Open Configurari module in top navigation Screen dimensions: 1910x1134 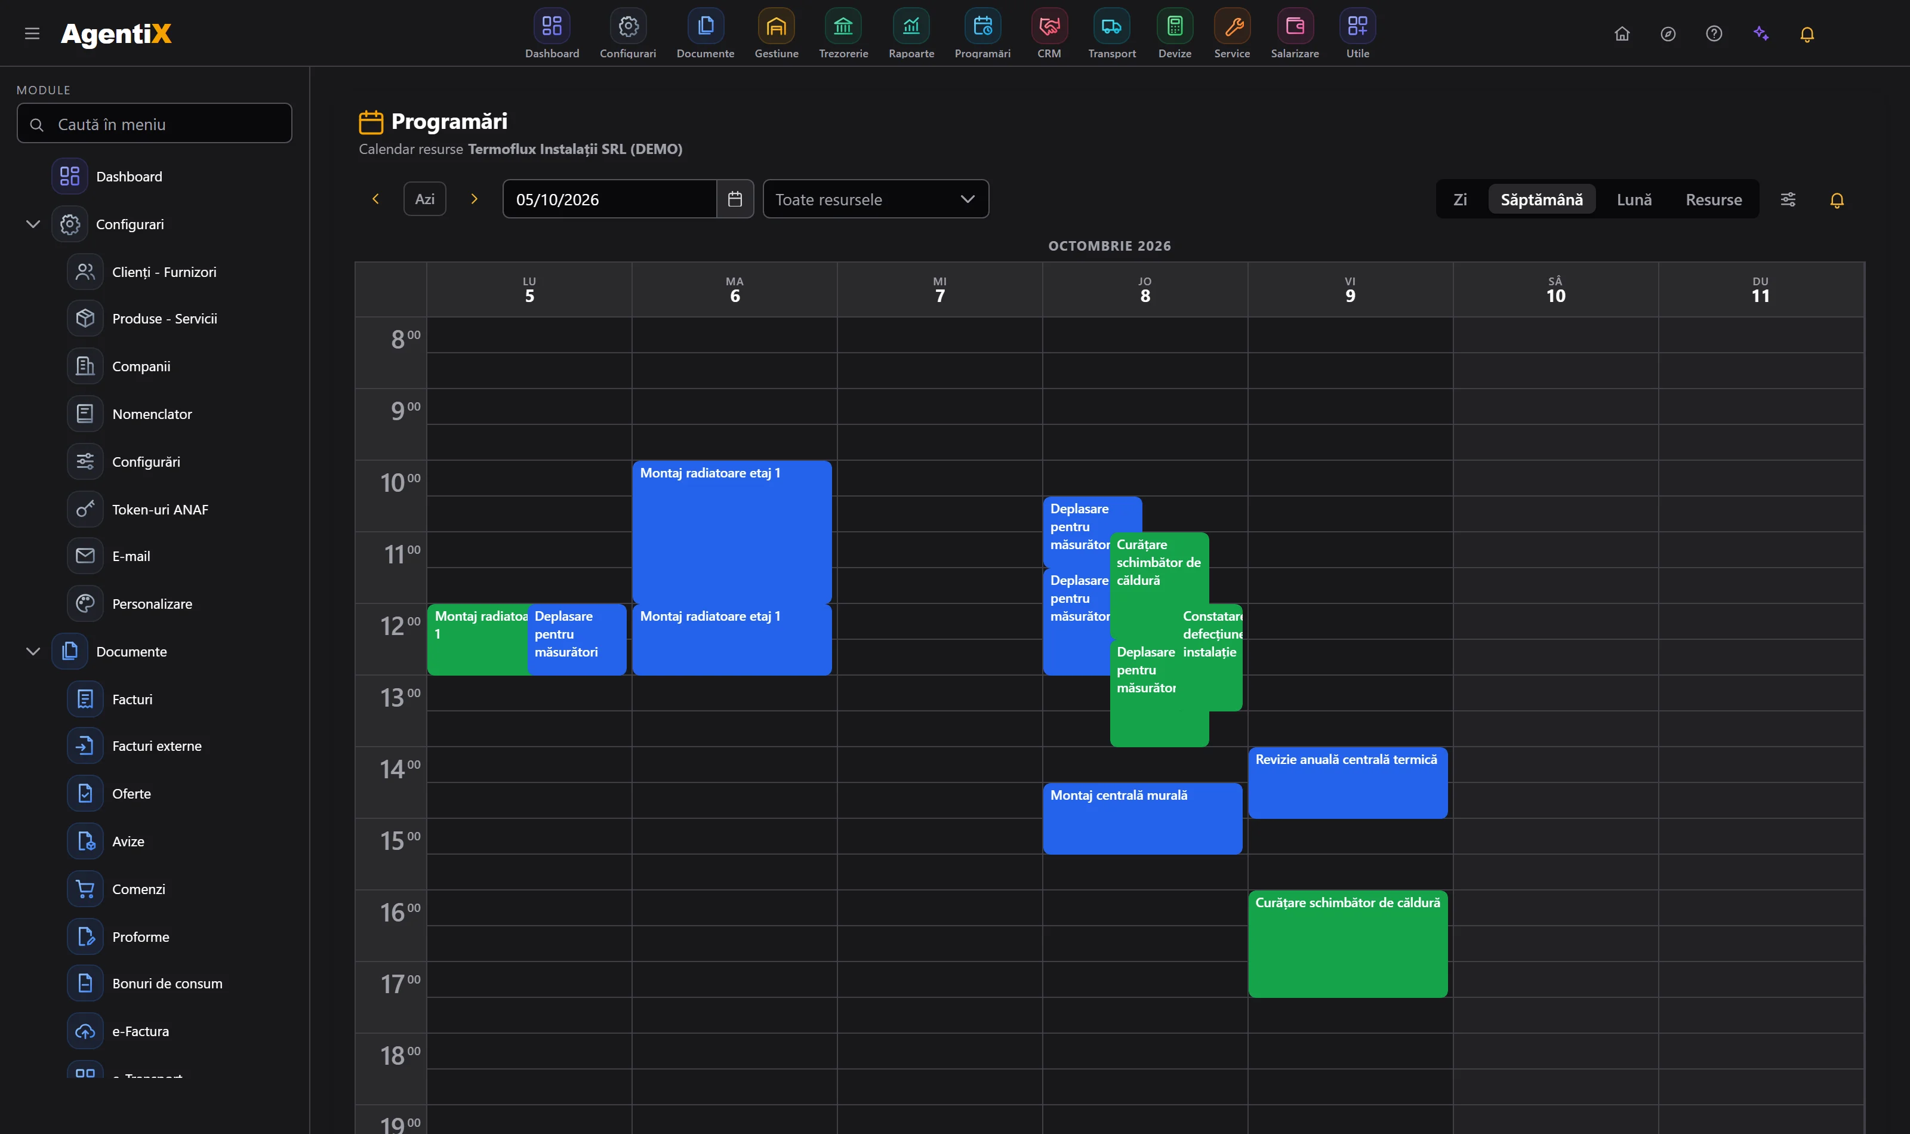coord(627,33)
